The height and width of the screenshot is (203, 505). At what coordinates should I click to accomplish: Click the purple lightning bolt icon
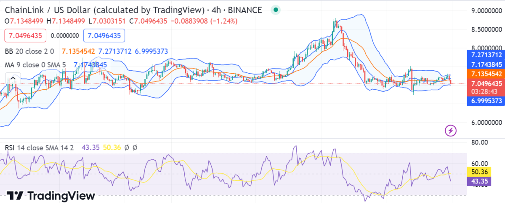click(451, 131)
